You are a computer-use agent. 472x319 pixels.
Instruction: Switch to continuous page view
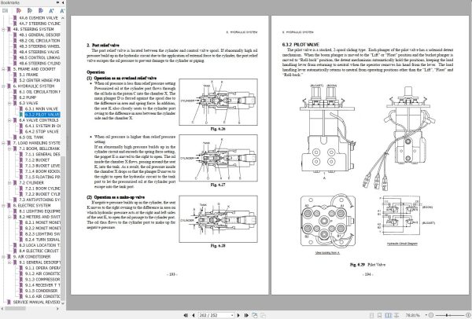(380, 315)
